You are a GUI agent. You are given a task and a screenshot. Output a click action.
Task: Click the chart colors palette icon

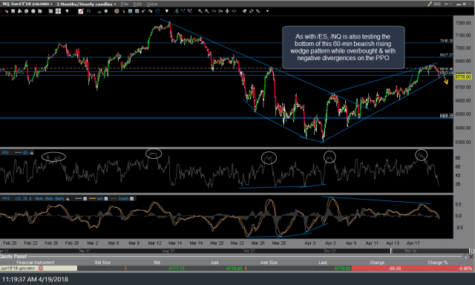tap(244, 11)
